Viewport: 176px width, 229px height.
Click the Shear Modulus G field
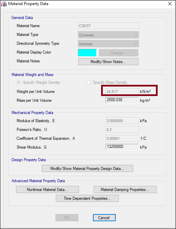click(122, 147)
